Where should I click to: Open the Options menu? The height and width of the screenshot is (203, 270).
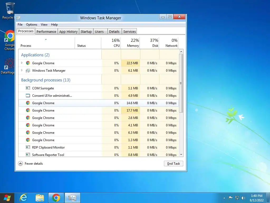tap(32, 25)
